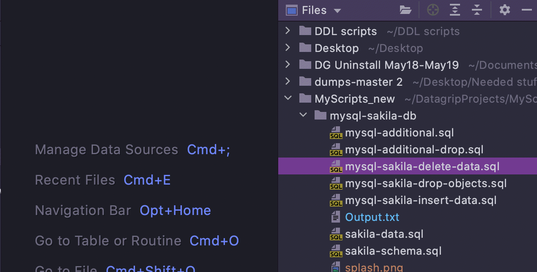The width and height of the screenshot is (537, 272).
Task: Expand the DDL scripts folder
Action: click(x=288, y=31)
